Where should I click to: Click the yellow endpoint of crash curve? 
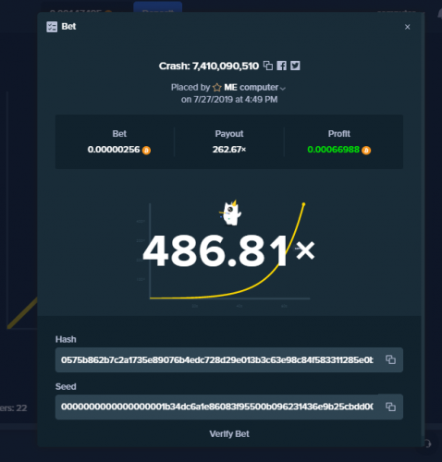[303, 204]
